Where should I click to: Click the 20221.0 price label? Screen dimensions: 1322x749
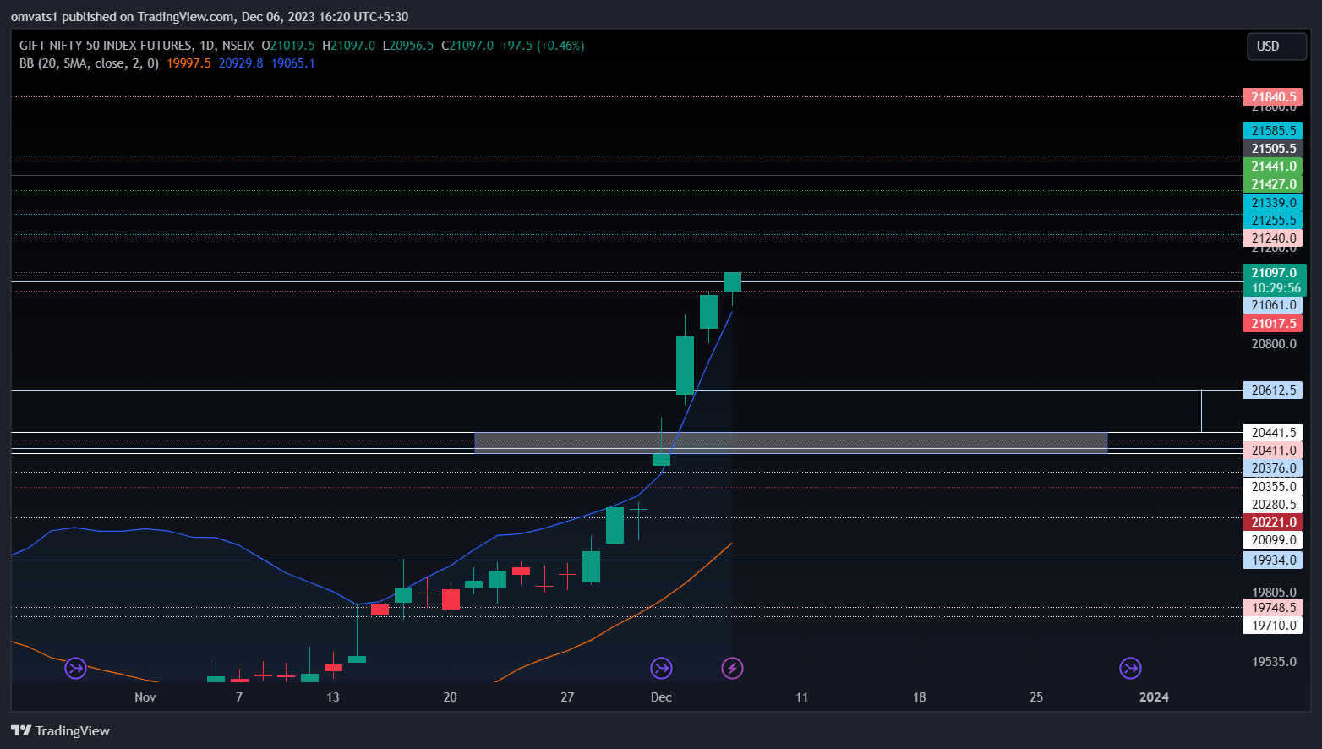[x=1273, y=522]
